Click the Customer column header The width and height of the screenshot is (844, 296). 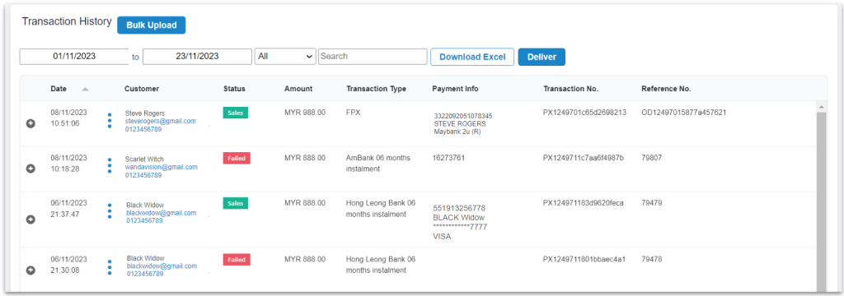point(142,89)
